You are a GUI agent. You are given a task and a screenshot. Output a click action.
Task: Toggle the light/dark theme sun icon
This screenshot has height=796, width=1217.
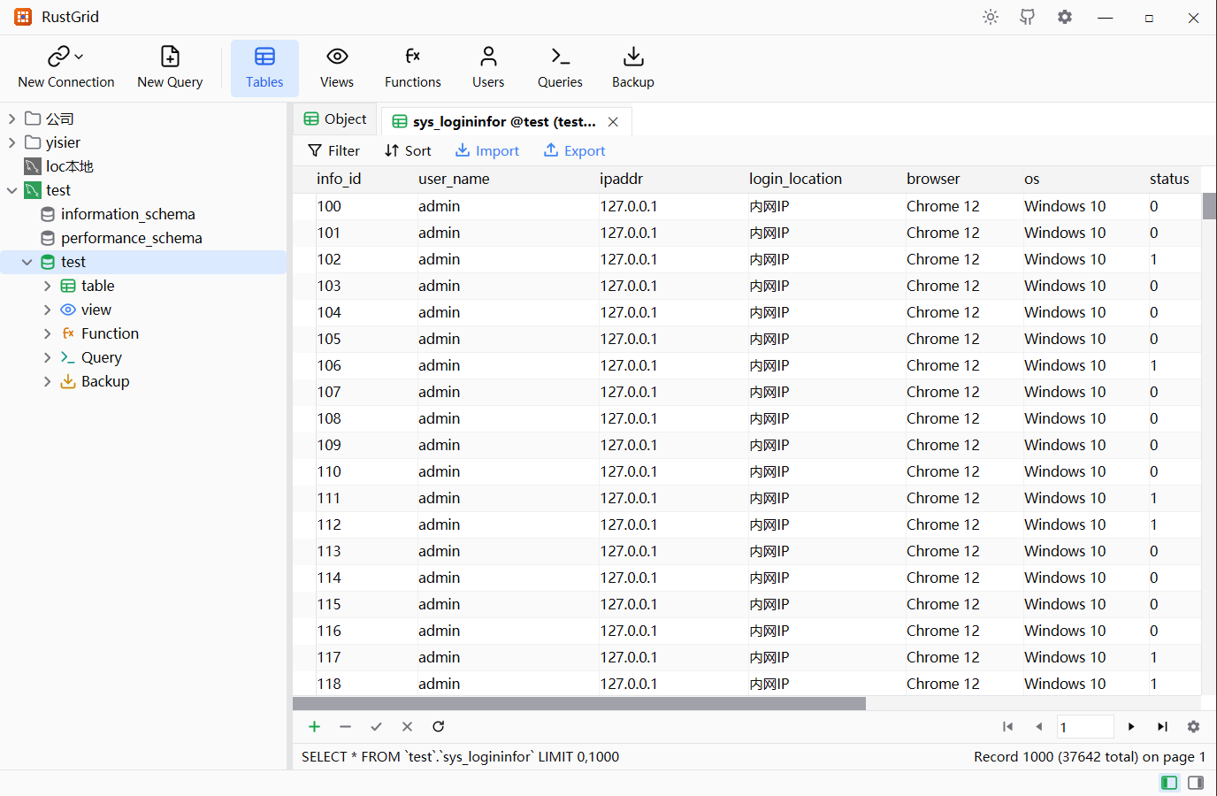click(x=991, y=17)
